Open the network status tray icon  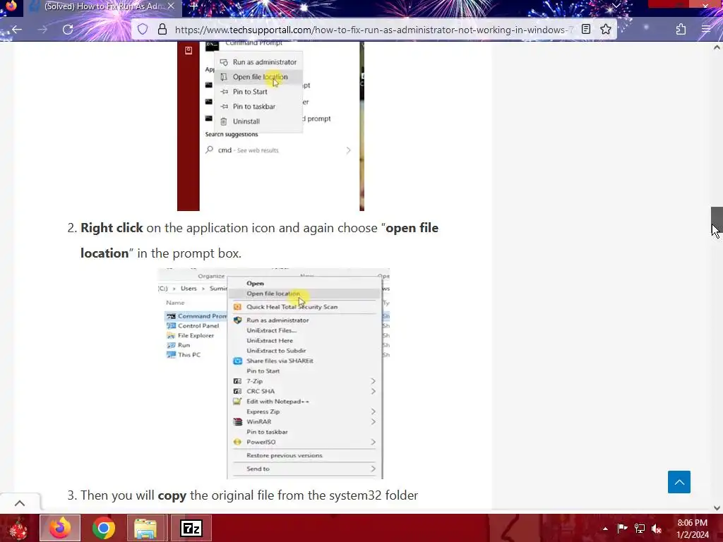[640, 528]
